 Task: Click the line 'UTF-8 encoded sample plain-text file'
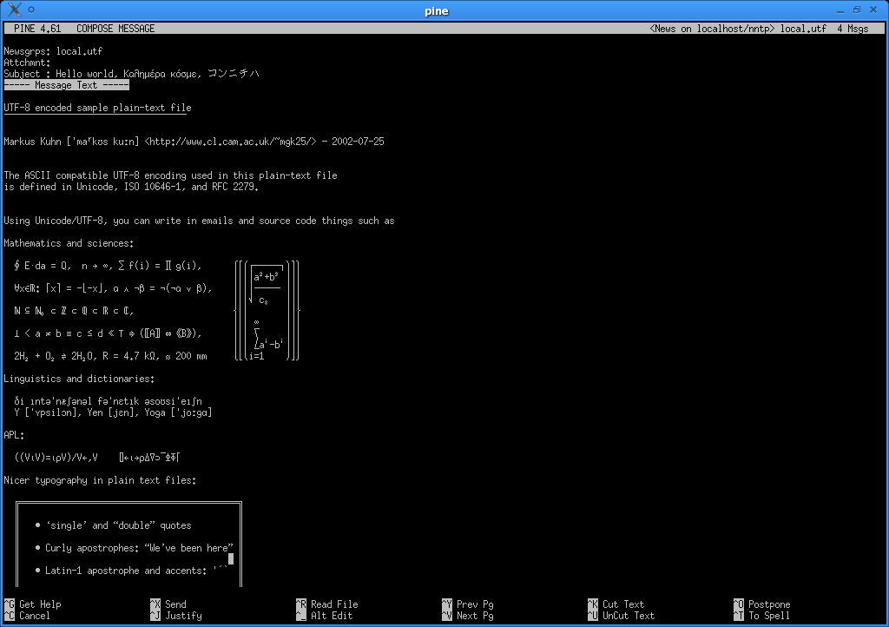pyautogui.click(x=97, y=108)
